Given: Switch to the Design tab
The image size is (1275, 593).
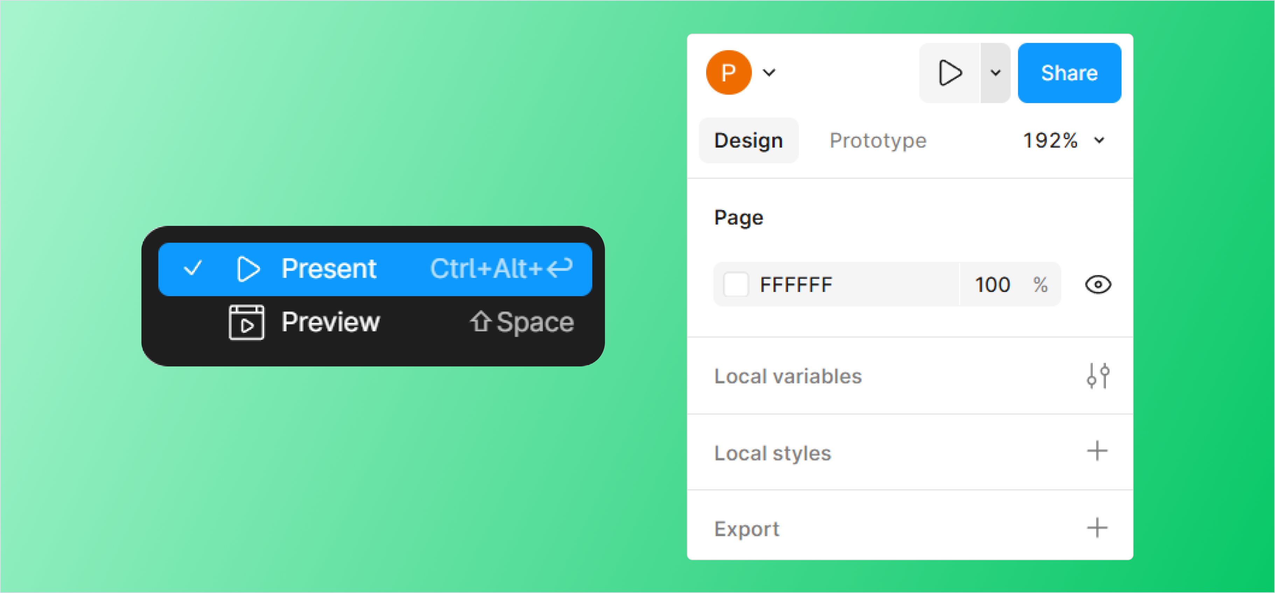Looking at the screenshot, I should 748,140.
